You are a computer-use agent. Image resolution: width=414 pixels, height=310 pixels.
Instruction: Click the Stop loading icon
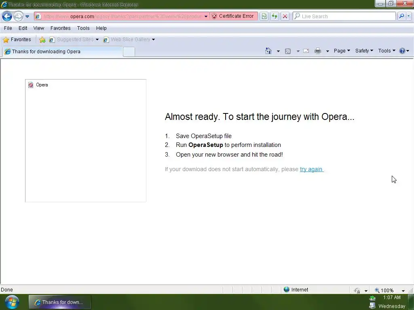(285, 16)
